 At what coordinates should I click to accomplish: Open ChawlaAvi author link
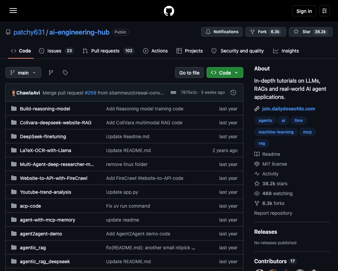(28, 93)
